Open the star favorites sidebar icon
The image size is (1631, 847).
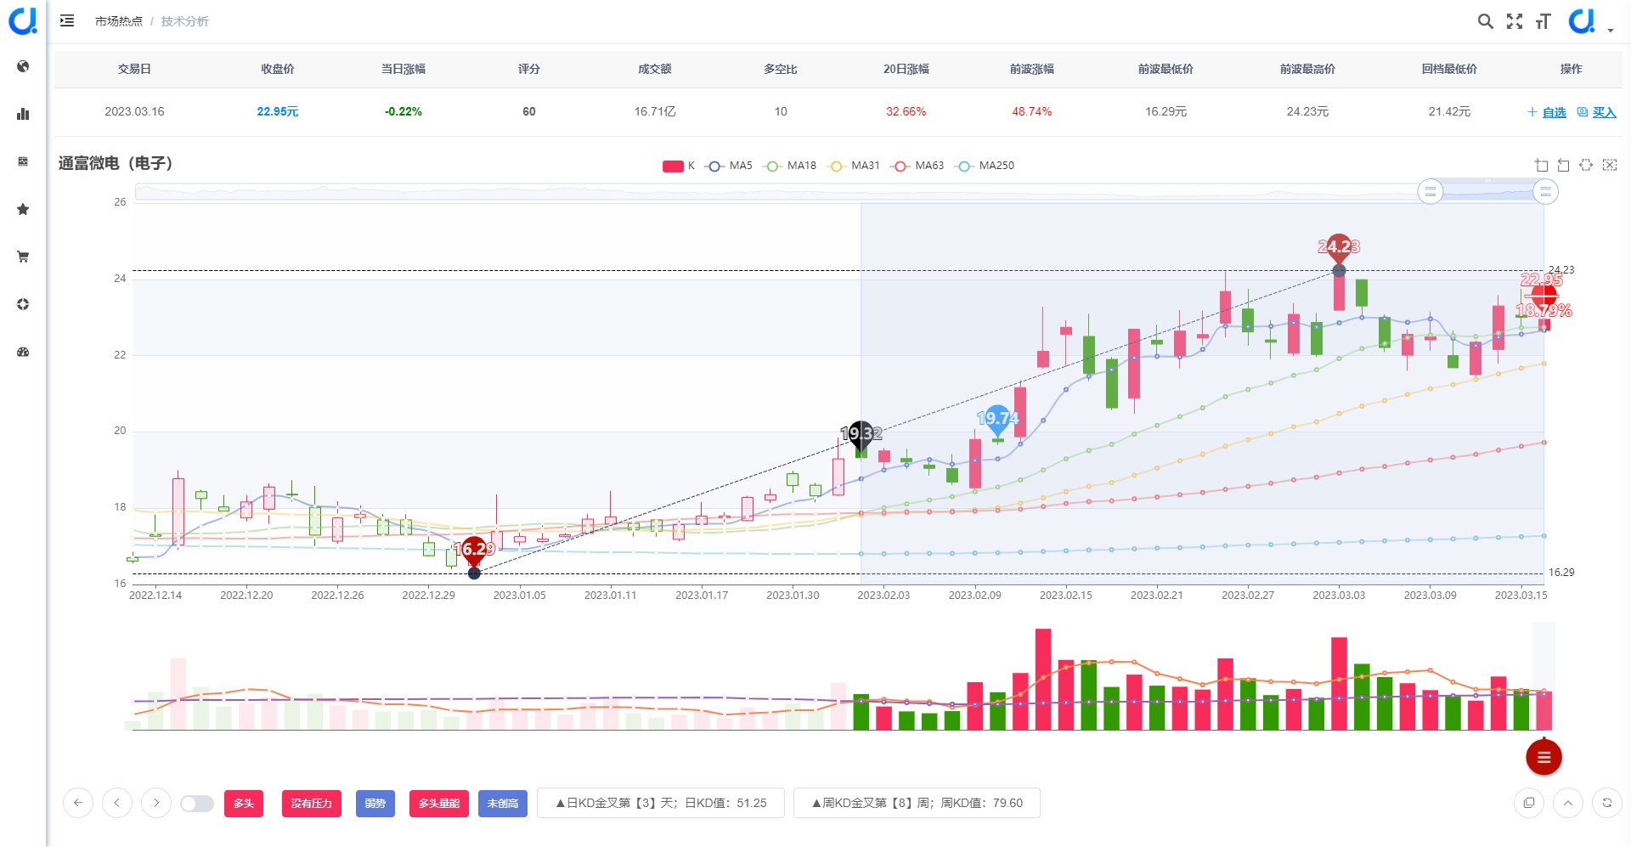(x=23, y=209)
